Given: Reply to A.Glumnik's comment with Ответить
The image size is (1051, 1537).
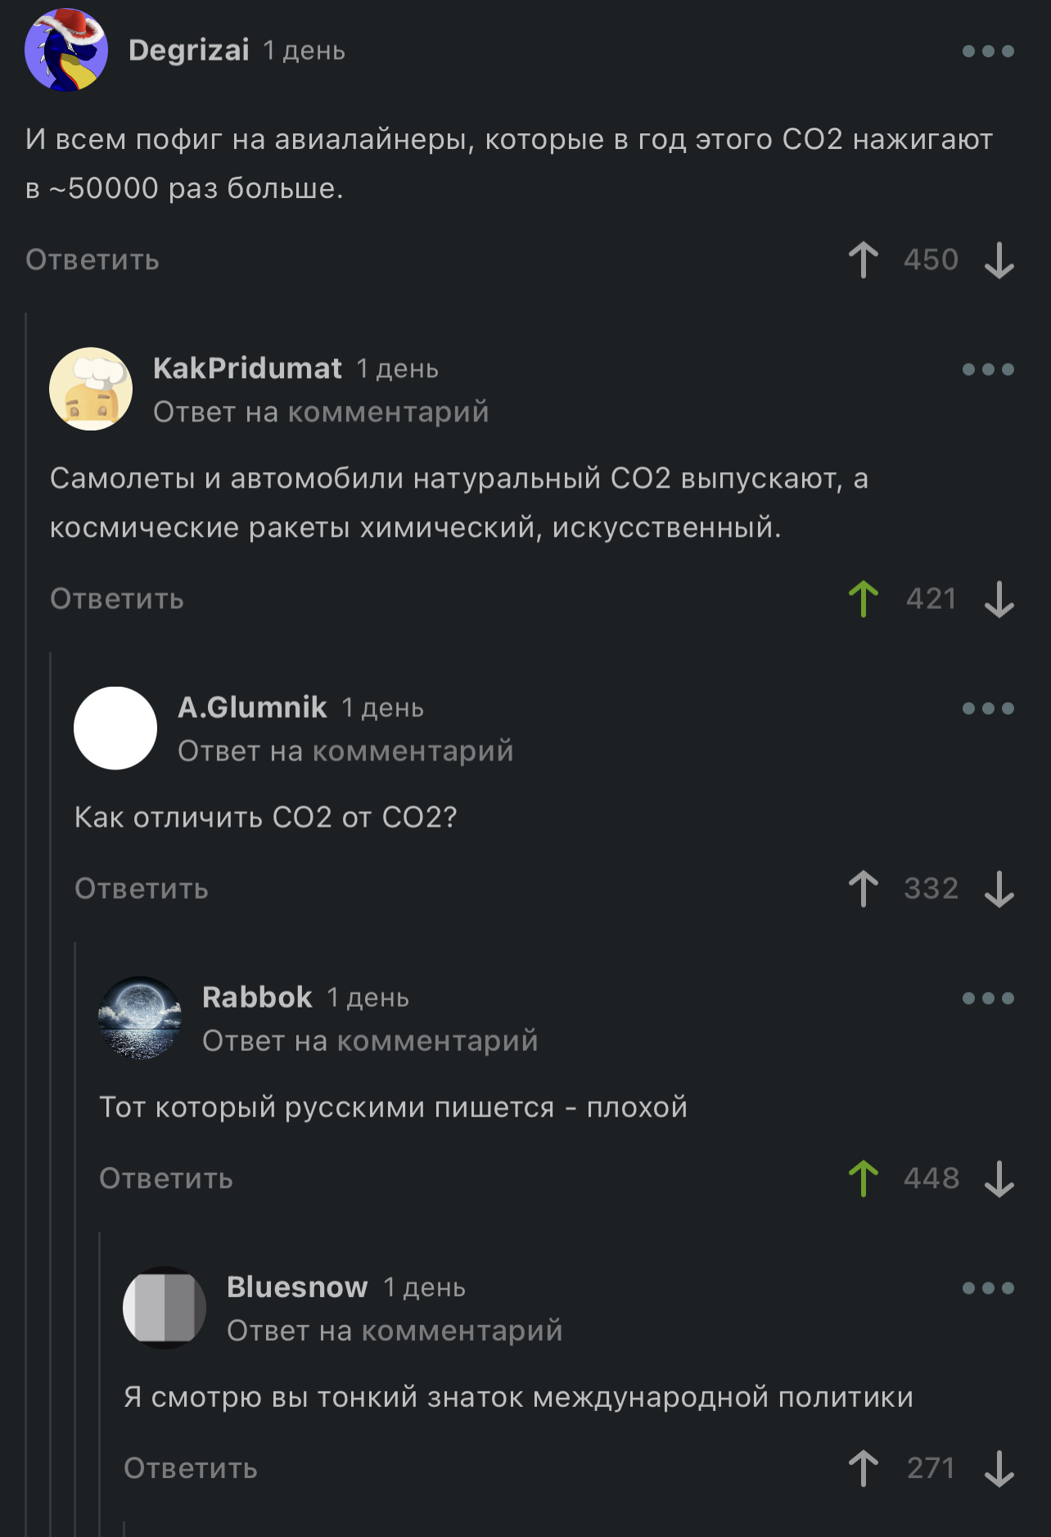Looking at the screenshot, I should (x=142, y=889).
